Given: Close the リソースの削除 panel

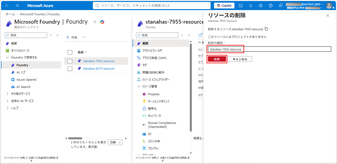Looking at the screenshot, I should coord(328,16).
